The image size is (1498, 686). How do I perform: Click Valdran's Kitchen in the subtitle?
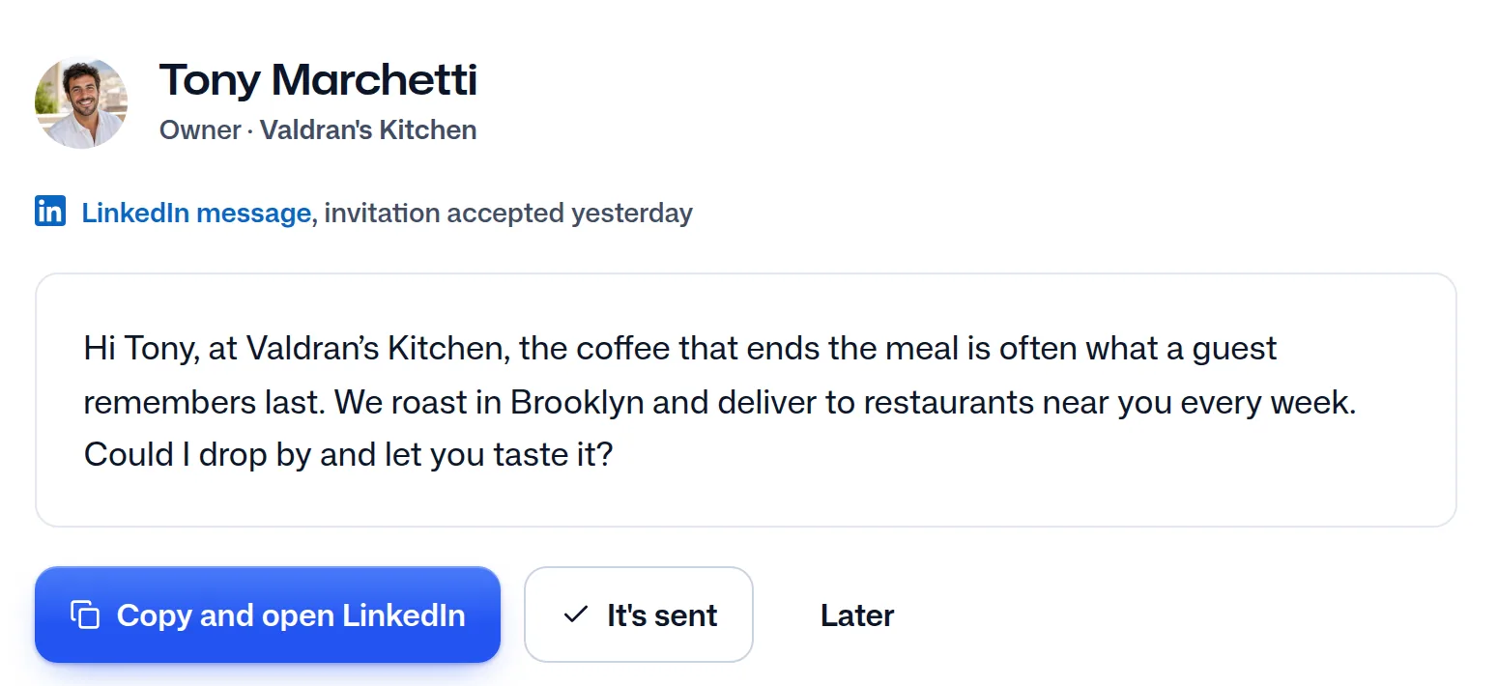368,130
